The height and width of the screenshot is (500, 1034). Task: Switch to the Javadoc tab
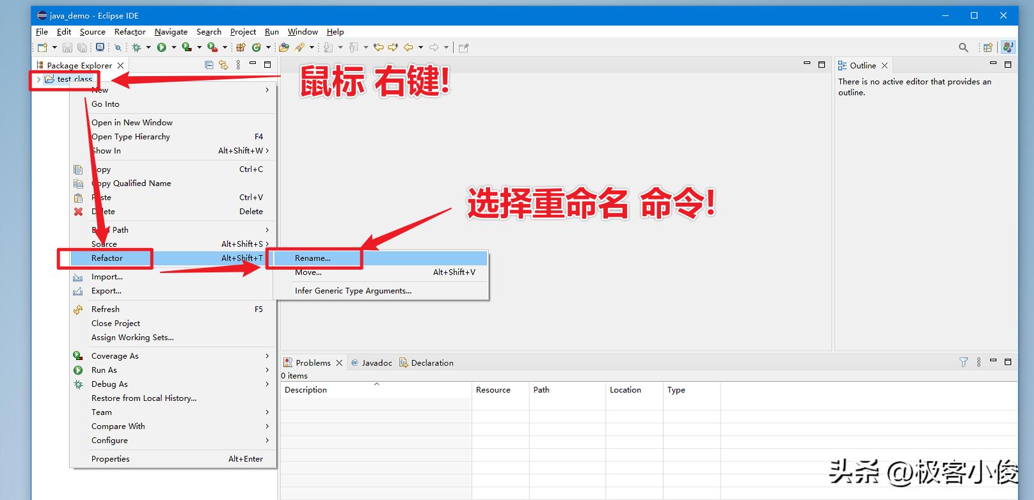tap(372, 363)
